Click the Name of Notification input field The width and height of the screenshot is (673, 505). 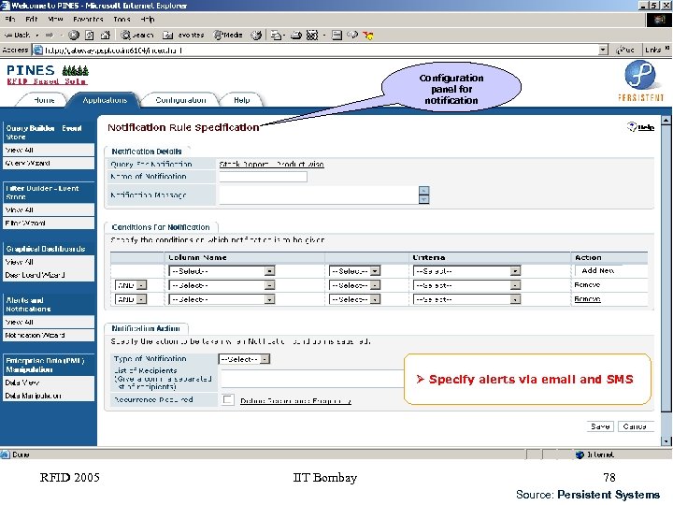[263, 177]
